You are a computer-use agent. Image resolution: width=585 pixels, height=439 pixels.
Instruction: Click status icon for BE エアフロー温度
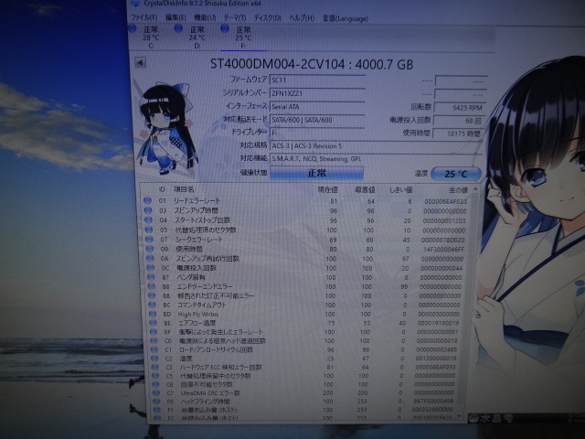153,323
